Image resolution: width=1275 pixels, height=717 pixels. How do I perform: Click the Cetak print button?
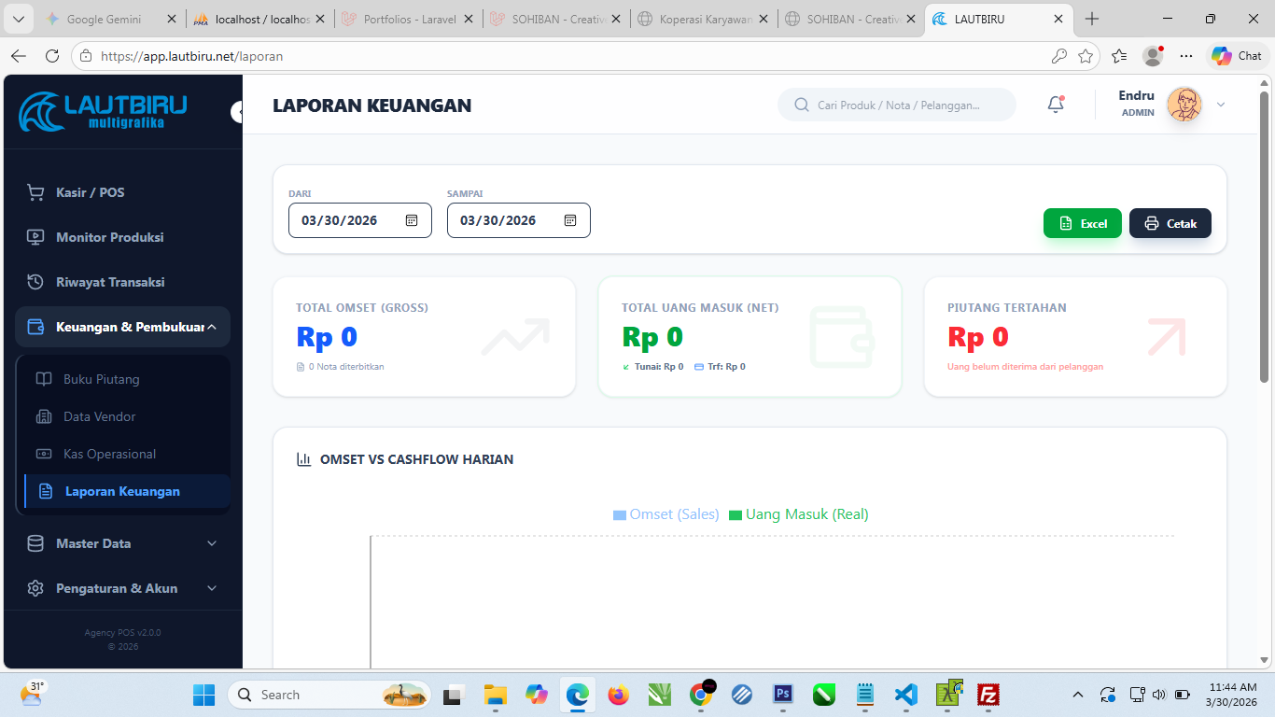coord(1170,223)
